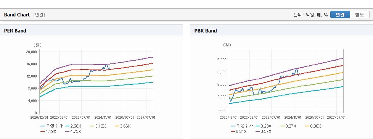Select the 연결 toggle button
The image size is (373, 139).
(340, 15)
